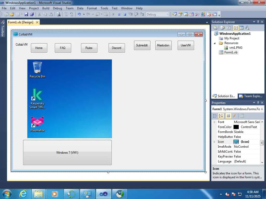Open the Undo history dropdown arrow
Image resolution: width=266 pixels, height=199 pixels.
click(84, 15)
